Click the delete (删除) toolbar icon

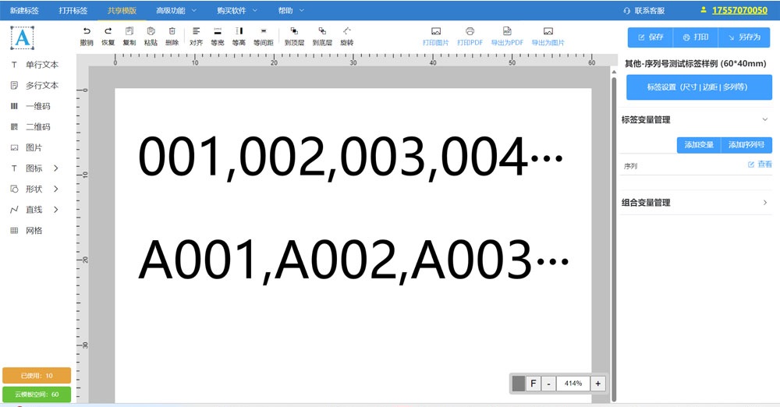click(172, 31)
